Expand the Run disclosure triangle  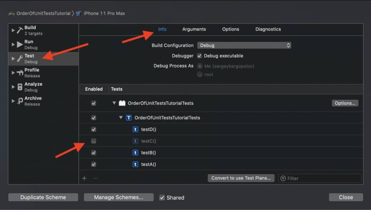13,45
